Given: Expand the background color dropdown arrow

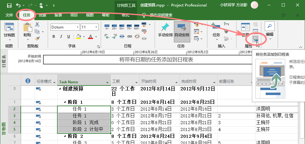Looking at the screenshot, I should click(x=84, y=37).
